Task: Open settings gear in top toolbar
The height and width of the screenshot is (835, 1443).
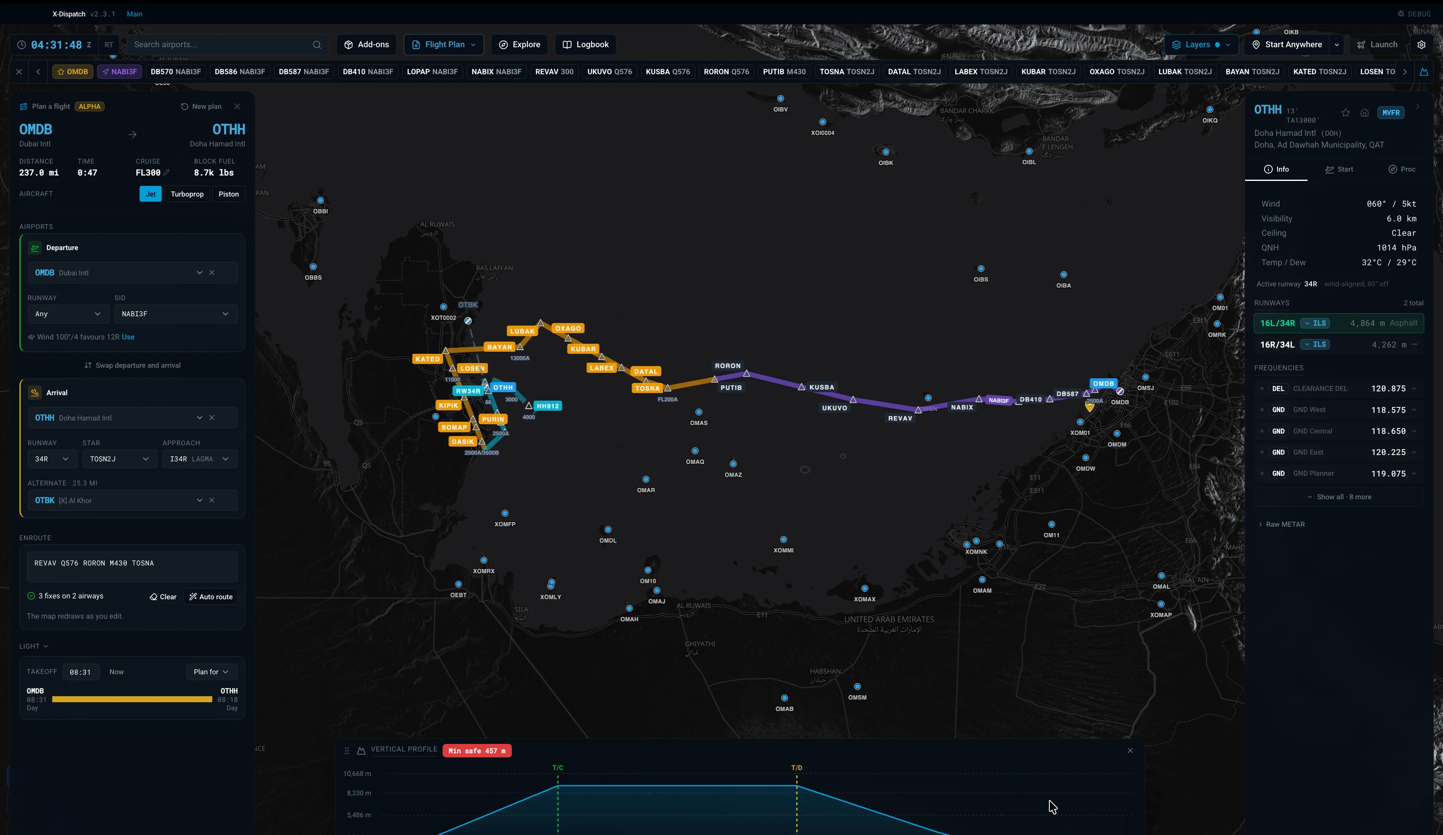Action: [x=1421, y=45]
